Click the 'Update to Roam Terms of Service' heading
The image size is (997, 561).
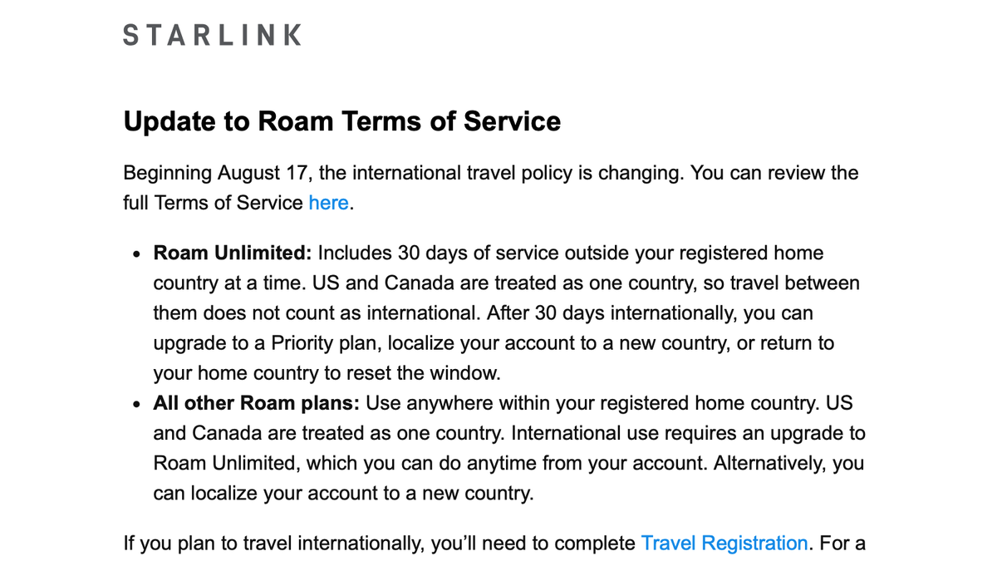tap(341, 121)
